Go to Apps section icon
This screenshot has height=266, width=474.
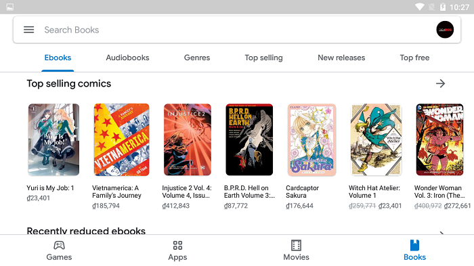point(177,245)
